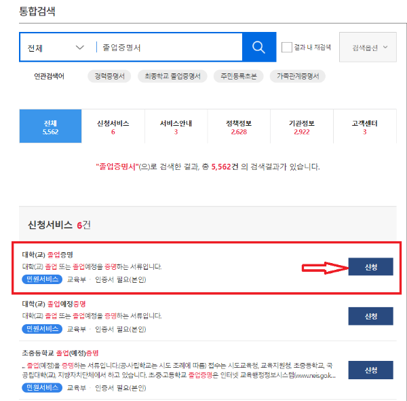The image size is (407, 401).
Task: Click 신청 for 대학(교) 졸업예정증명
Action: tap(370, 316)
